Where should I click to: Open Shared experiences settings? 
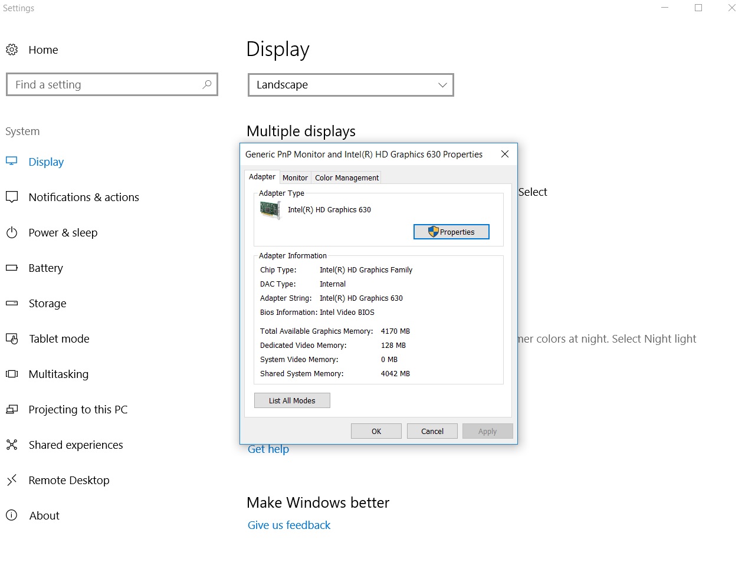[76, 445]
